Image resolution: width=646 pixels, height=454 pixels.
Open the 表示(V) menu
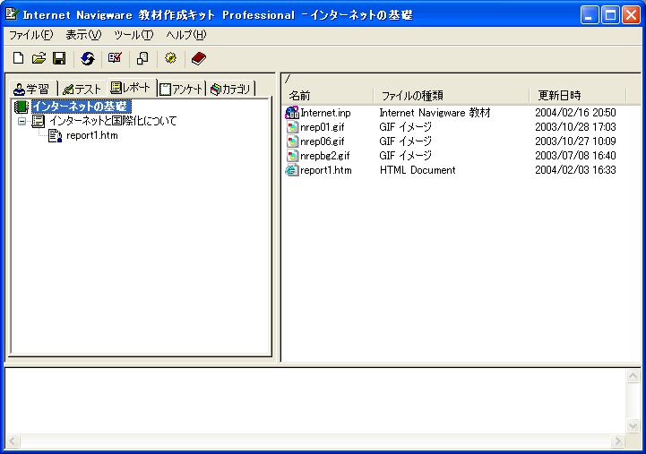(x=83, y=35)
